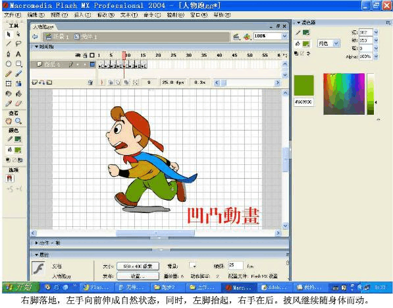Viewport: 393px width, 308px height.
Task: Click the Modify Onion Markers button
Action: [x=136, y=82]
